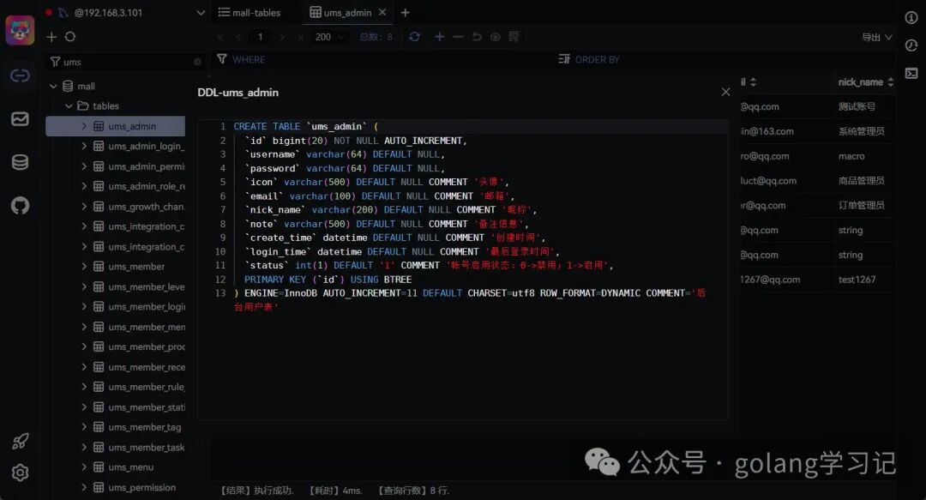Expand the ums_growth_chan table node

point(84,207)
